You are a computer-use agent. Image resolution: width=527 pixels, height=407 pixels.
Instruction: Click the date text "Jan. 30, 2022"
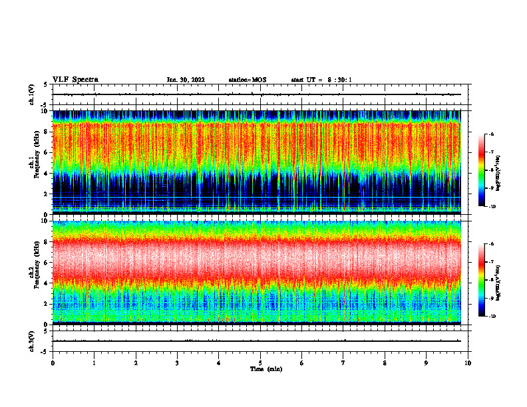[186, 80]
